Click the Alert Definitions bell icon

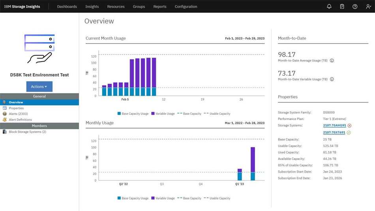(x=5, y=119)
